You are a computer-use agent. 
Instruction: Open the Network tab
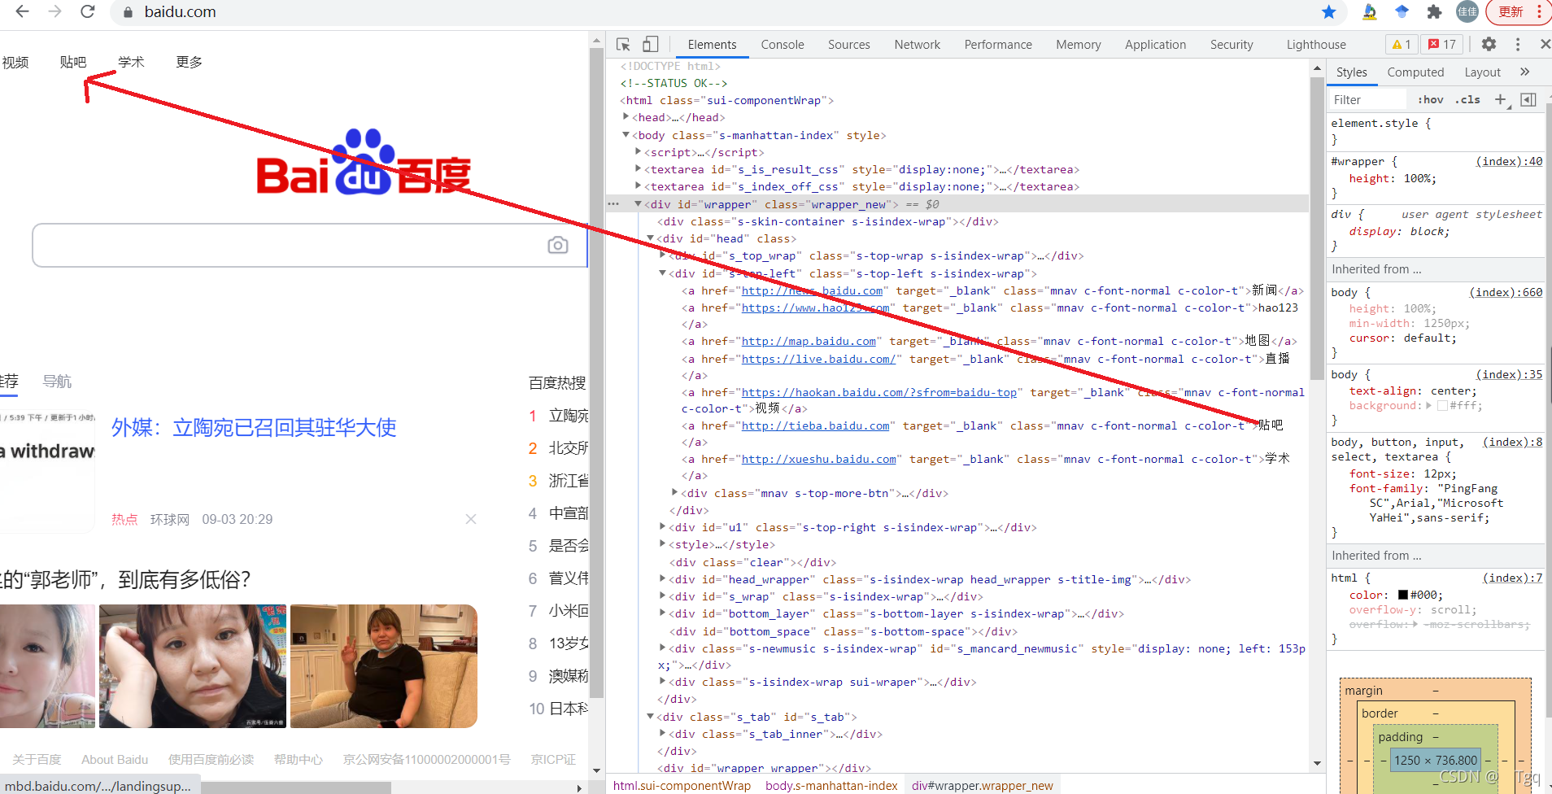point(918,45)
